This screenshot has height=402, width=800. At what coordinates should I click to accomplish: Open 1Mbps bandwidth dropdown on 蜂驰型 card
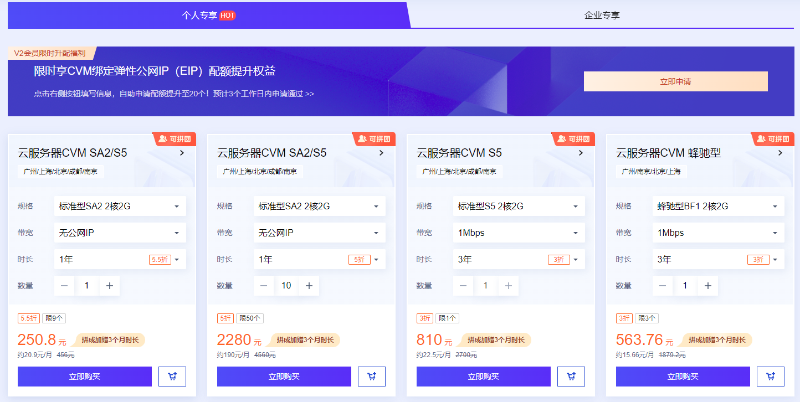pos(719,233)
